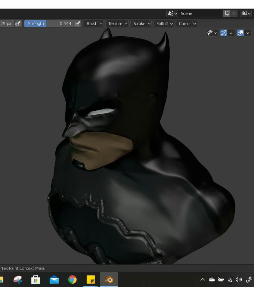This screenshot has width=254, height=287.
Task: Open Snipping Tool from the taskbar
Action: [18, 280]
